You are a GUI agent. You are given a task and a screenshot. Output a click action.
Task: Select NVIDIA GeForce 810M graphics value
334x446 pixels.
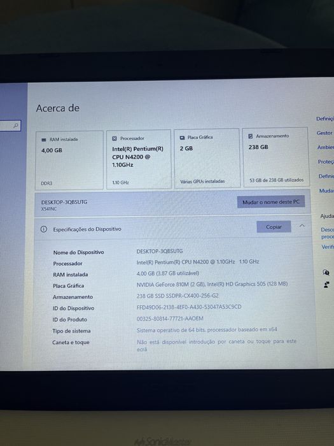(212, 284)
